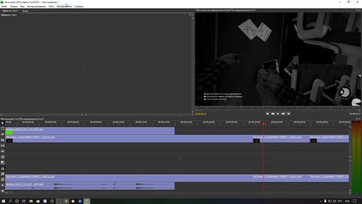
Task: Click the microphone icon in system tray
Action: click(x=325, y=201)
